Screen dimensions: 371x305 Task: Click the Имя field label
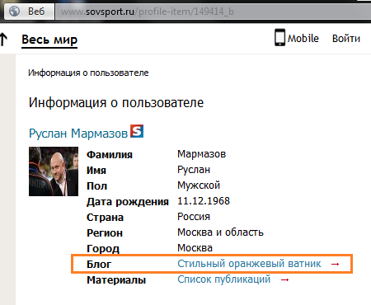[x=96, y=171]
